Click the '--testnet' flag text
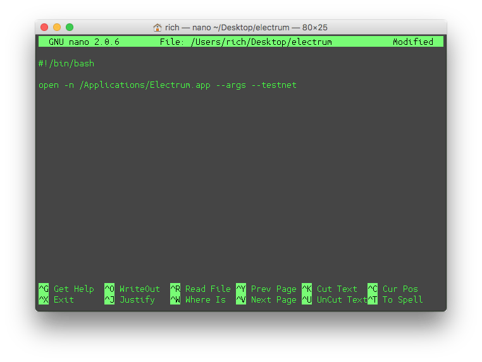Viewport: 482px width, 362px height. tap(274, 85)
